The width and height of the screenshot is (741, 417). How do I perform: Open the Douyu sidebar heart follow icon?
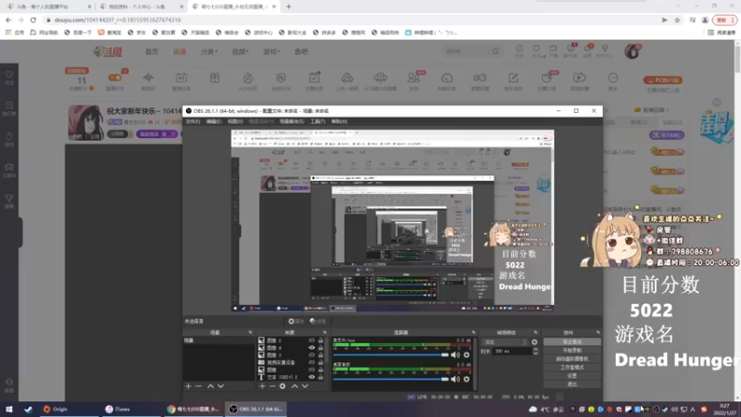tap(9, 78)
